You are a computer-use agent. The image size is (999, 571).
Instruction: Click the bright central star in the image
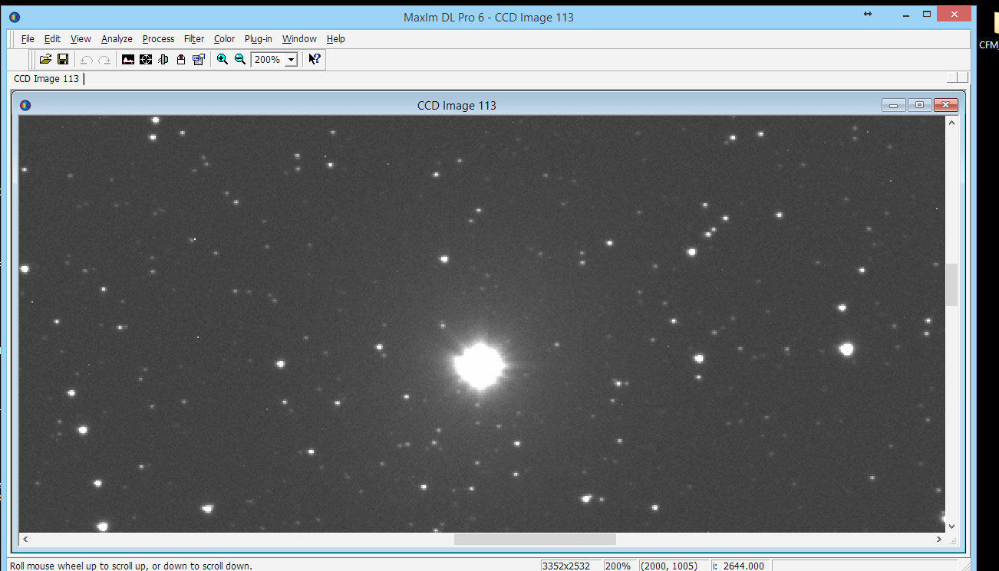click(x=480, y=366)
